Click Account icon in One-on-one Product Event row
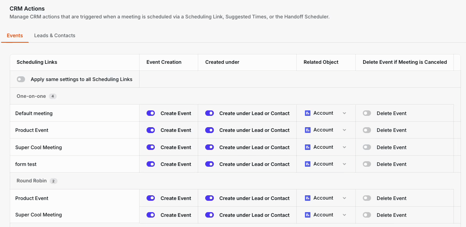Screen dimensions: 466x227 [308, 130]
